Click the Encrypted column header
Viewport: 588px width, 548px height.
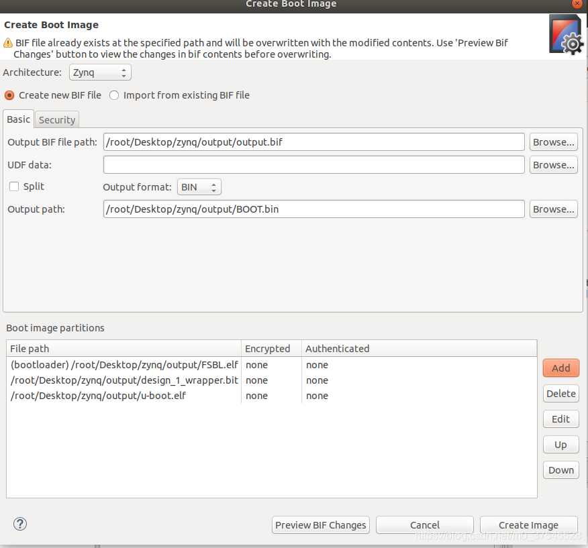(271, 349)
